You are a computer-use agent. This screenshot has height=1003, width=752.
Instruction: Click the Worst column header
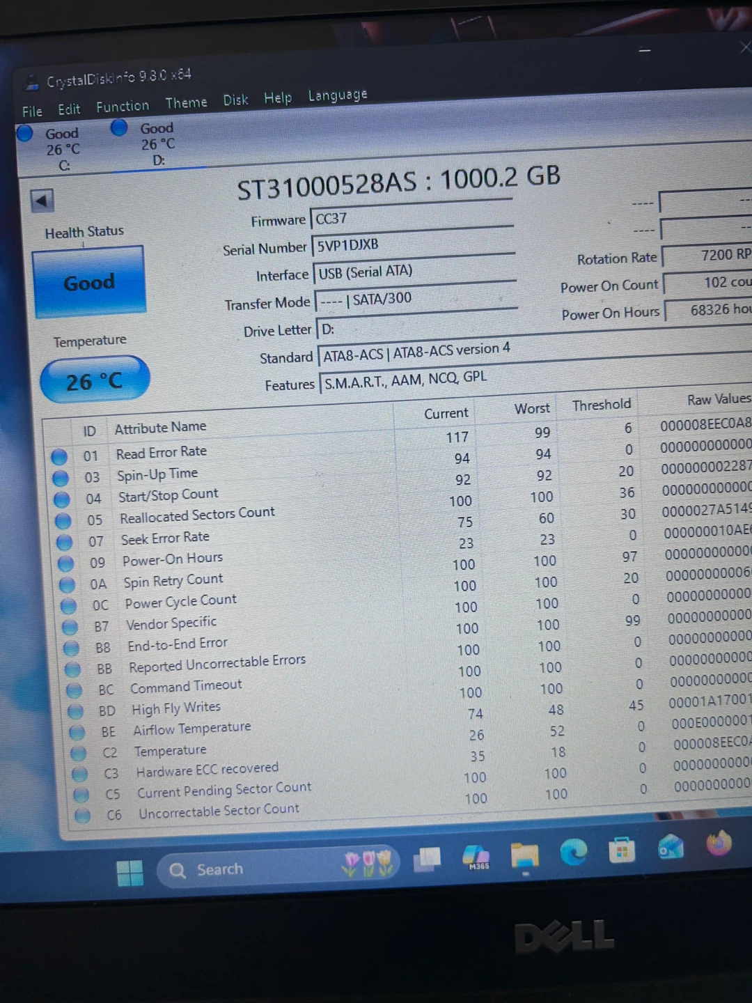pos(532,408)
